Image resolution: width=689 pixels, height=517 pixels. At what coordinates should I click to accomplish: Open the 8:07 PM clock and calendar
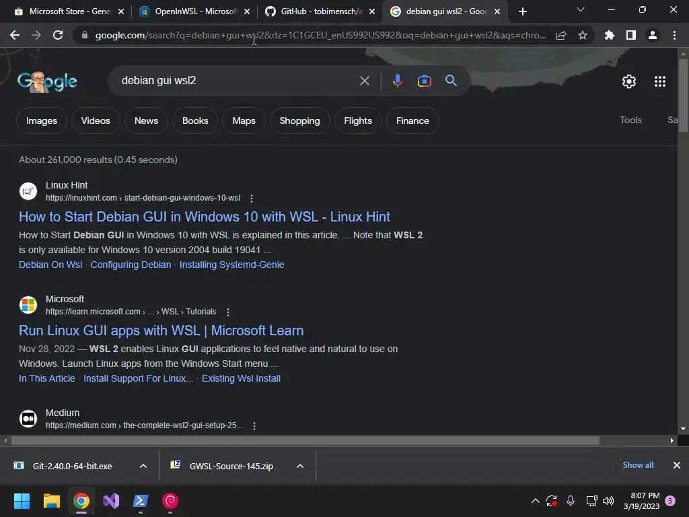point(641,501)
